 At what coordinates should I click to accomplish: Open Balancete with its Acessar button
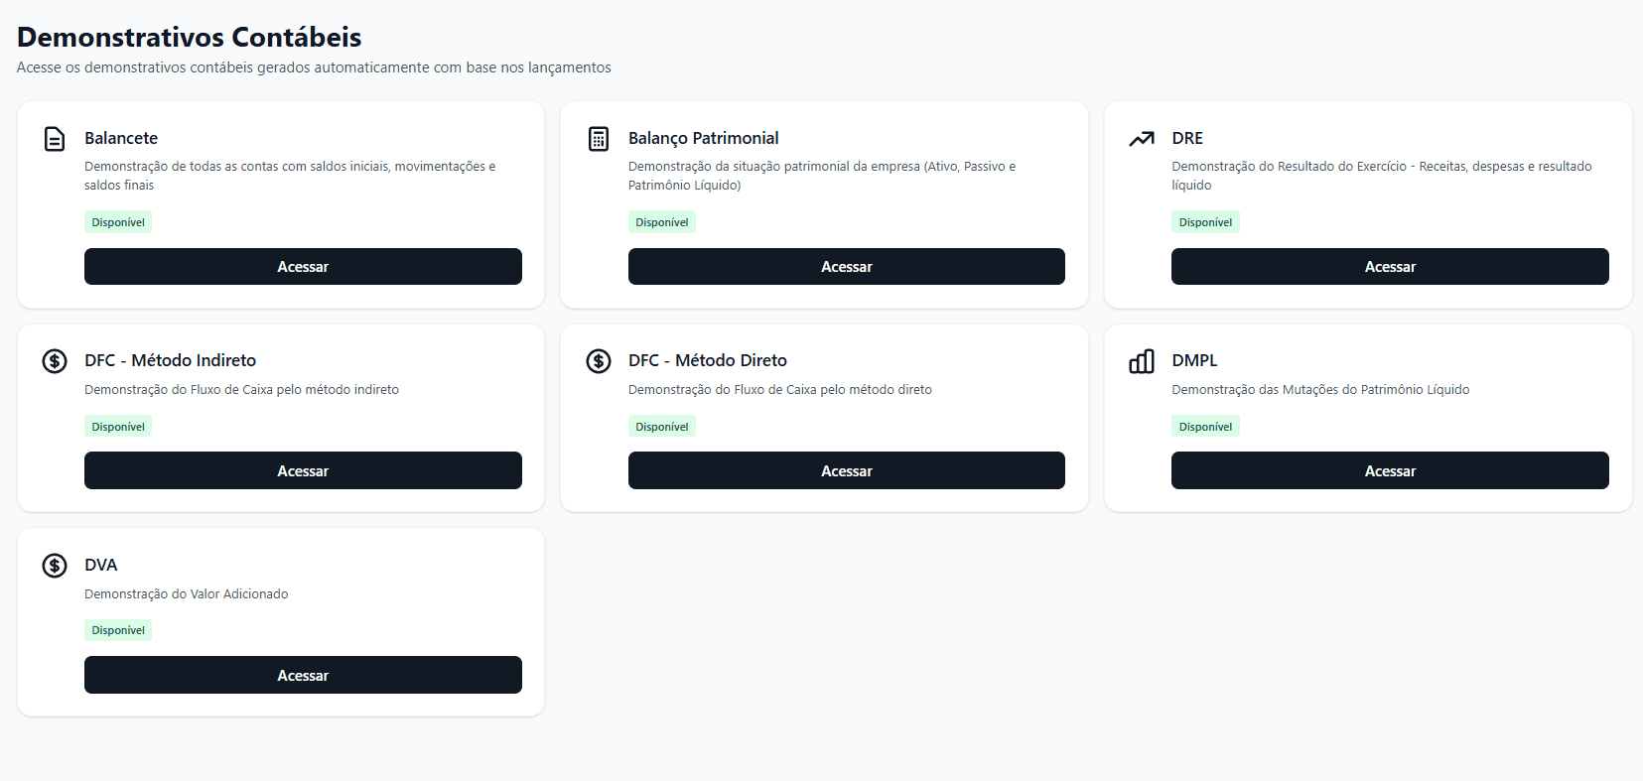(303, 267)
